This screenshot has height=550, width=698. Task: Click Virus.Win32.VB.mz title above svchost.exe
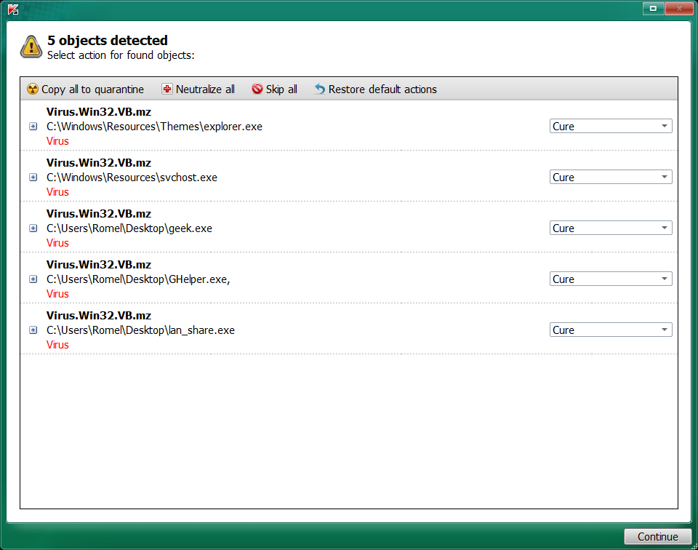99,162
